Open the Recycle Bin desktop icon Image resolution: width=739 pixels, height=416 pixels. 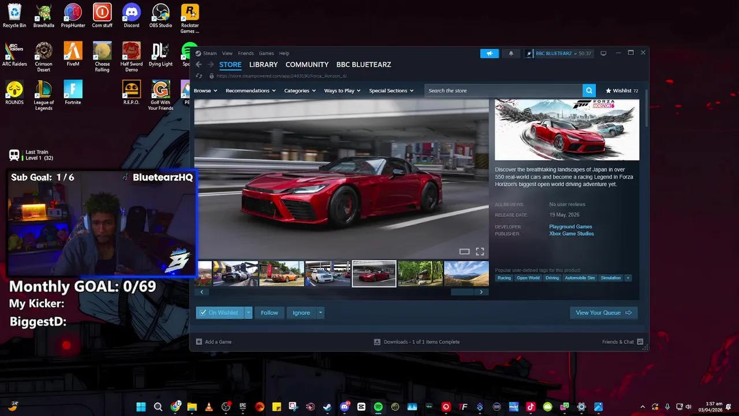point(14,16)
